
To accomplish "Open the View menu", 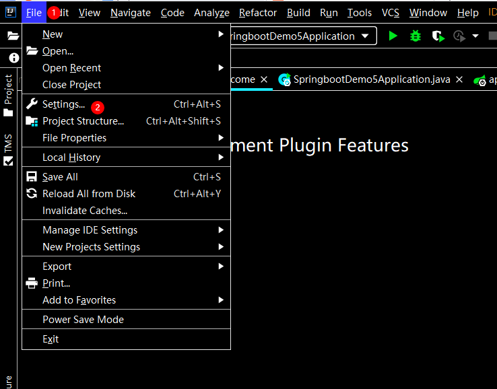I will click(x=90, y=13).
